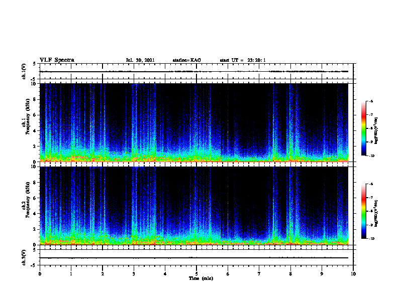398x307 pixels.
Task: Click the ch.2 spectrogram frequency tick "4"
Action: [35, 214]
